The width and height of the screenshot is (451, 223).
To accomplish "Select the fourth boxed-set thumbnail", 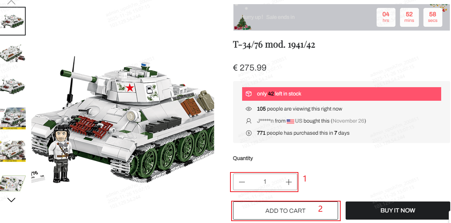I will (x=13, y=118).
